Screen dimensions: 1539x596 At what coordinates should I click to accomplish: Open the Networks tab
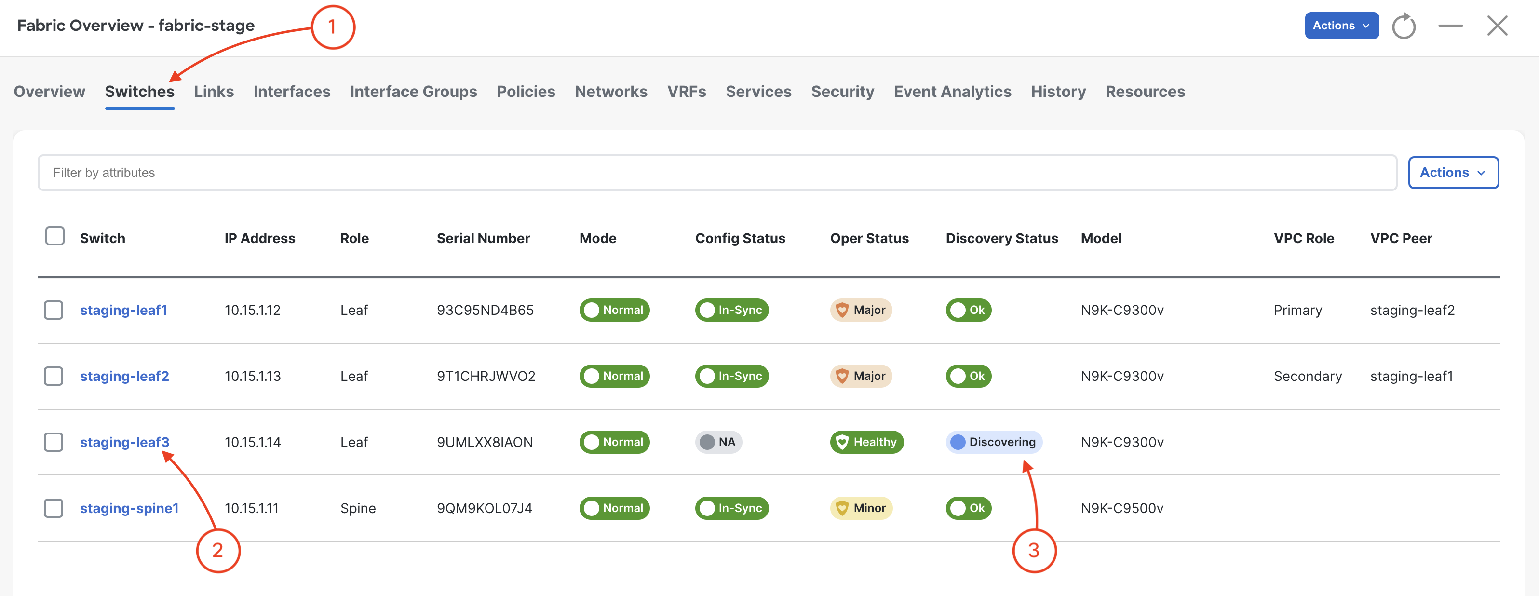(x=611, y=92)
